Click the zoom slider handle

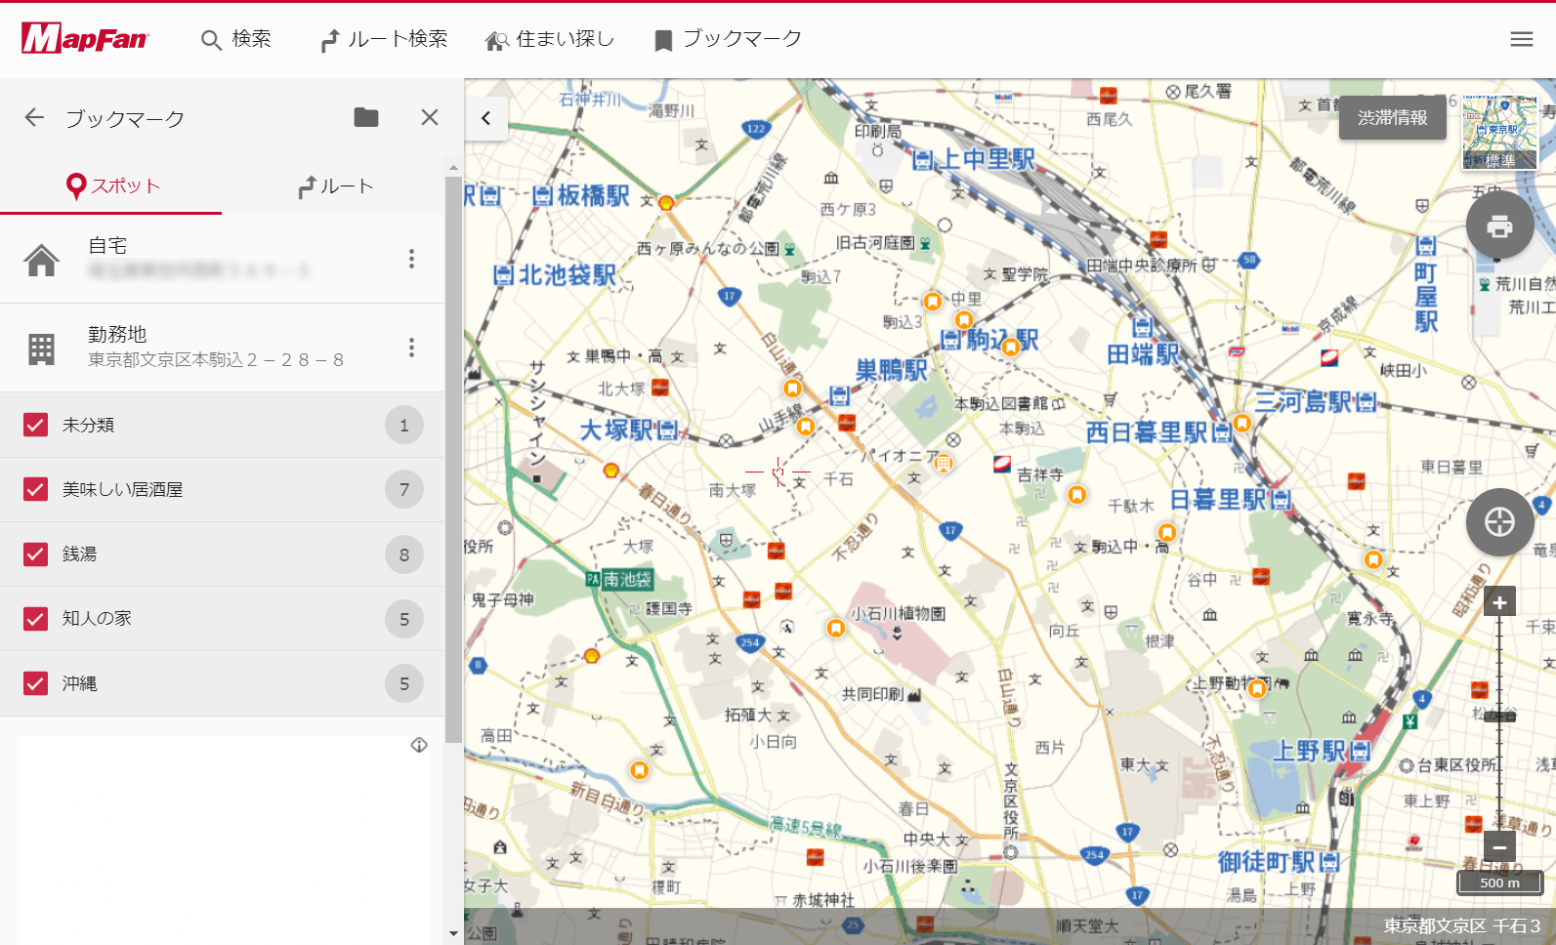point(1499,717)
